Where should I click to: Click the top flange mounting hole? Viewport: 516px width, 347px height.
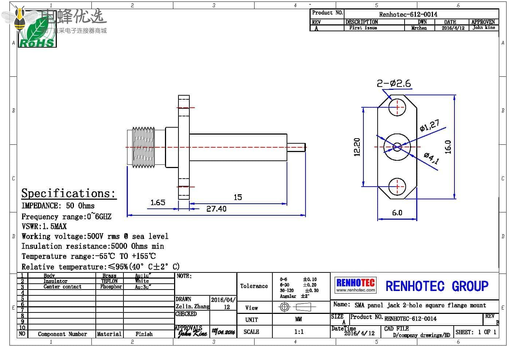coord(397,107)
